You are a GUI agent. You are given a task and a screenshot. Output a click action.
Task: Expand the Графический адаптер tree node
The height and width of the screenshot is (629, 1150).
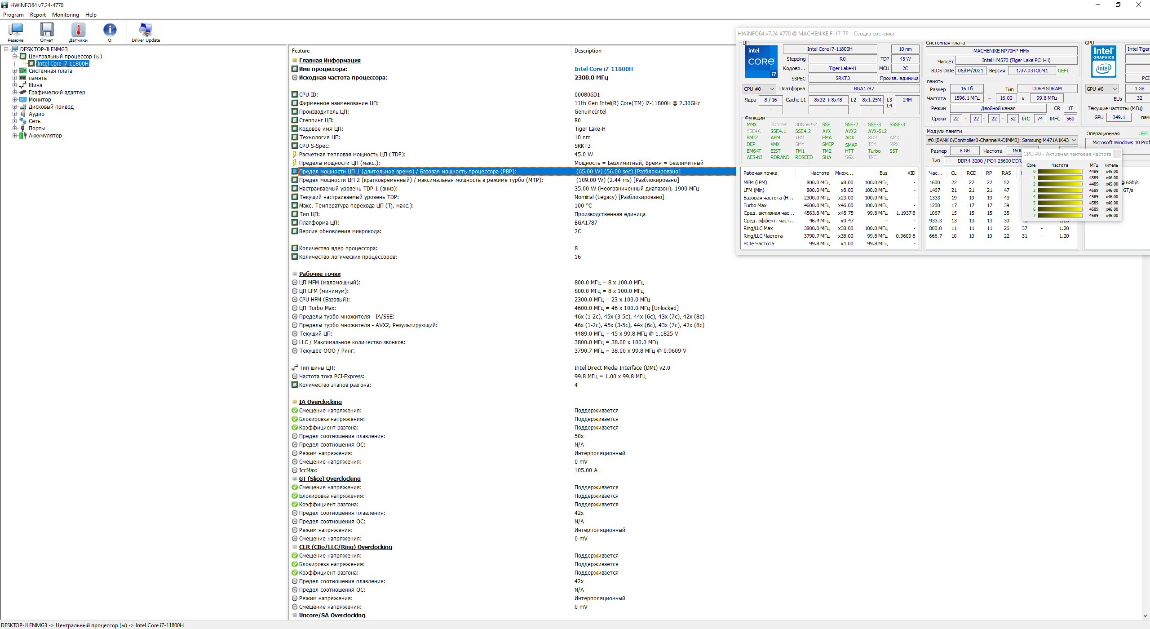click(14, 93)
